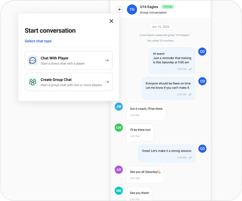The image size is (242, 201).
Task: Click 'You added 18 members' system note
Action: pyautogui.click(x=160, y=41)
